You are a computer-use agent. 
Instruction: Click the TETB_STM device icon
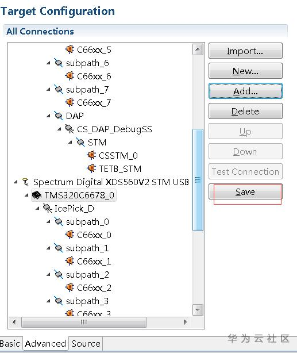pos(91,168)
